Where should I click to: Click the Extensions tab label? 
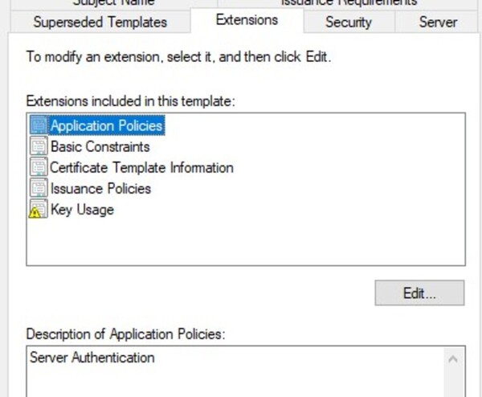[x=247, y=20]
